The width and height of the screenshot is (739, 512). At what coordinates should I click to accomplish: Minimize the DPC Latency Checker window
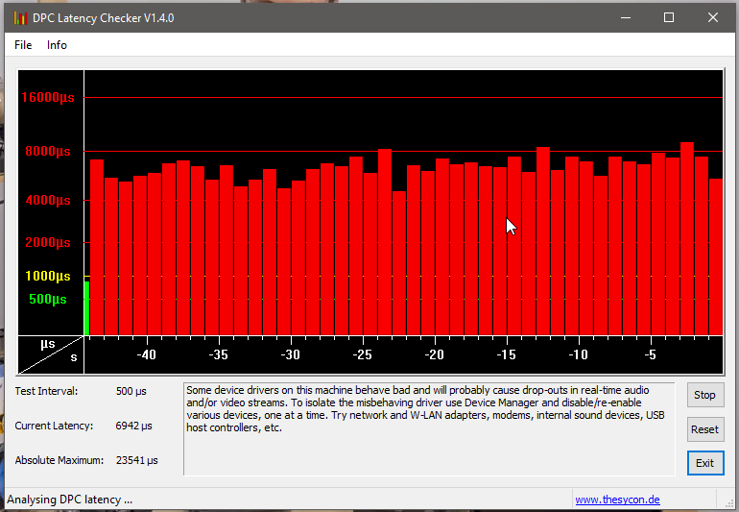point(626,18)
